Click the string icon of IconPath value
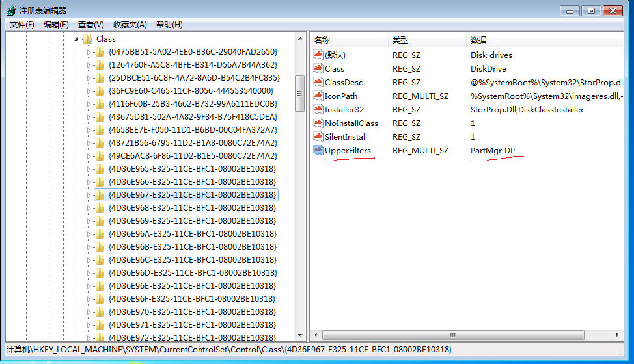The width and height of the screenshot is (634, 364). pos(318,96)
